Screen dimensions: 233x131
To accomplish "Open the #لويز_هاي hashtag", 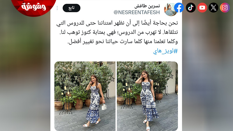I will pyautogui.click(x=165, y=51).
